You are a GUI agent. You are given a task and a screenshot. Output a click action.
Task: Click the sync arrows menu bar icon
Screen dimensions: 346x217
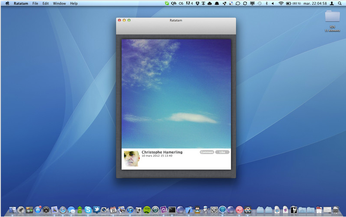[x=245, y=3]
